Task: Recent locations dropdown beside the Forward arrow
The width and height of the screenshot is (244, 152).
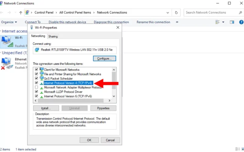Action: coord(15,12)
